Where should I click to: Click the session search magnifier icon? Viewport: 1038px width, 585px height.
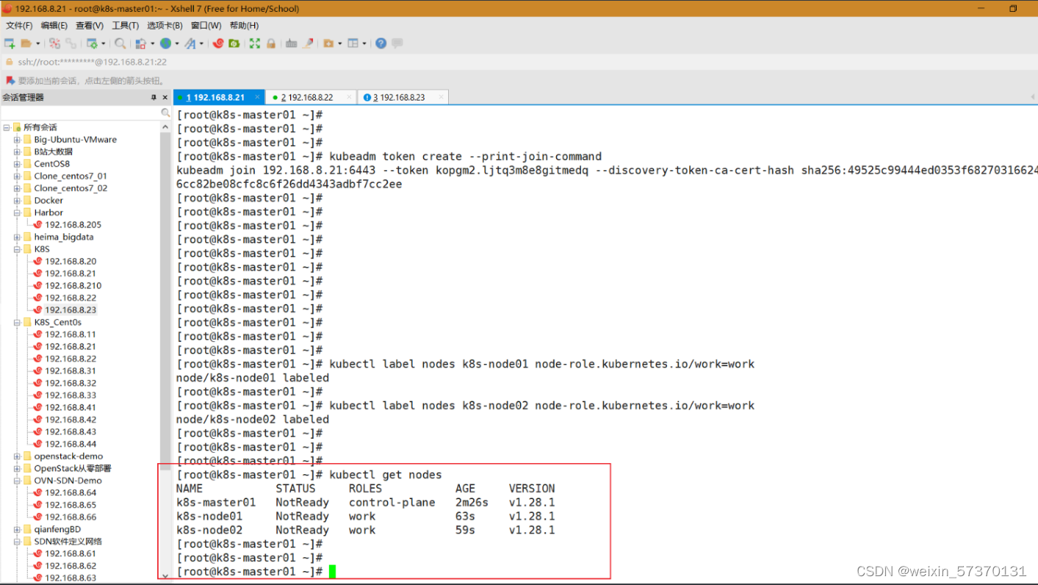click(x=165, y=113)
